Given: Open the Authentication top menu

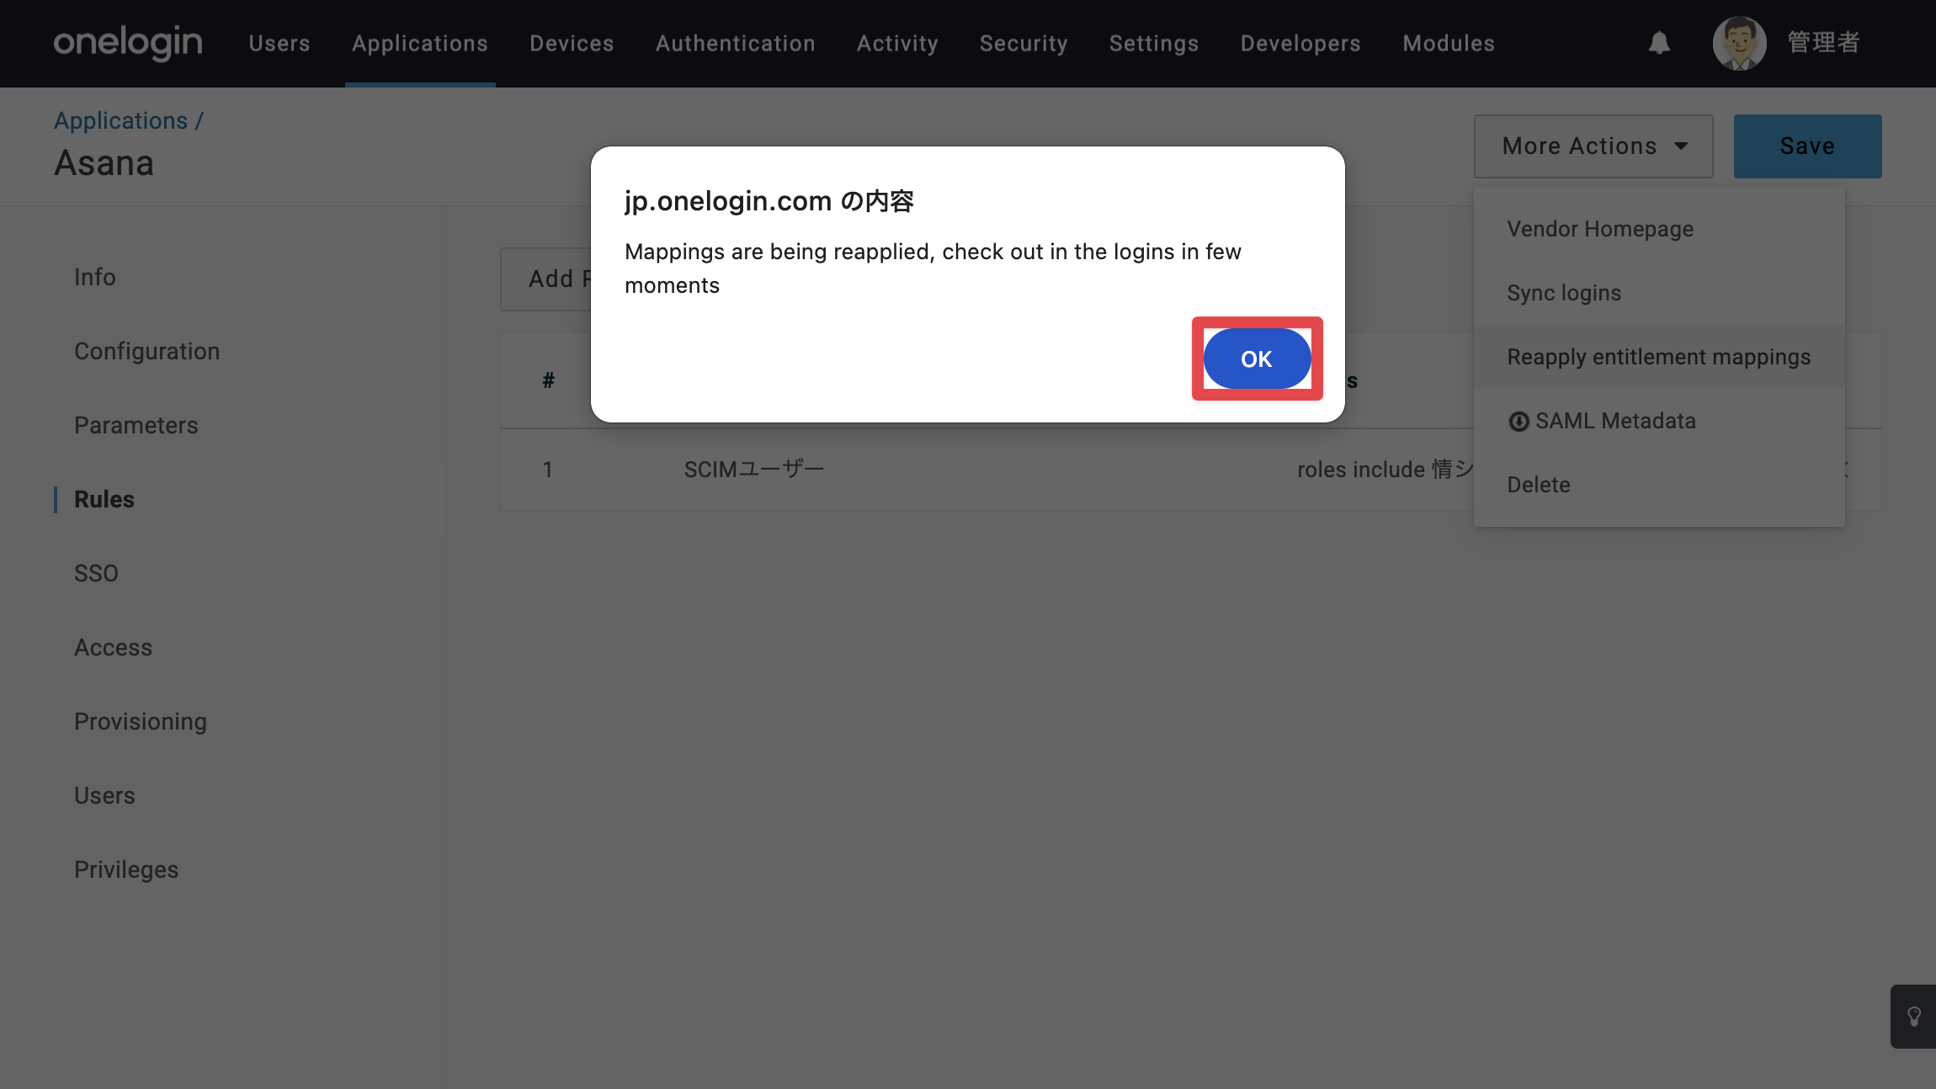Looking at the screenshot, I should pyautogui.click(x=736, y=43).
